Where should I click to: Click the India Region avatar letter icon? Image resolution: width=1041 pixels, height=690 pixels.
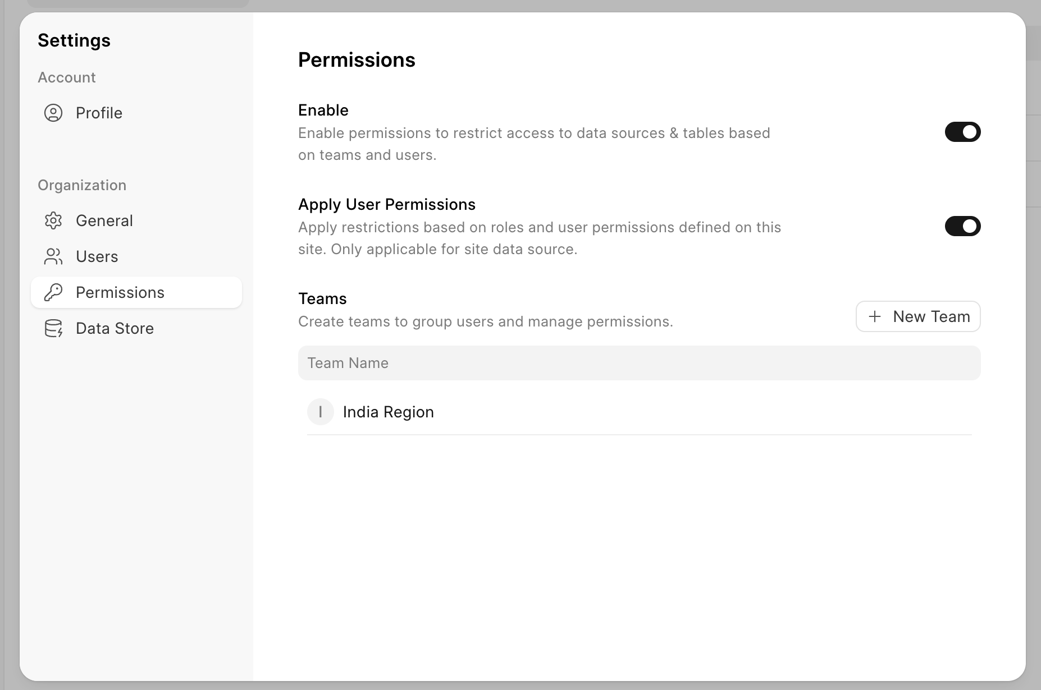pos(321,412)
